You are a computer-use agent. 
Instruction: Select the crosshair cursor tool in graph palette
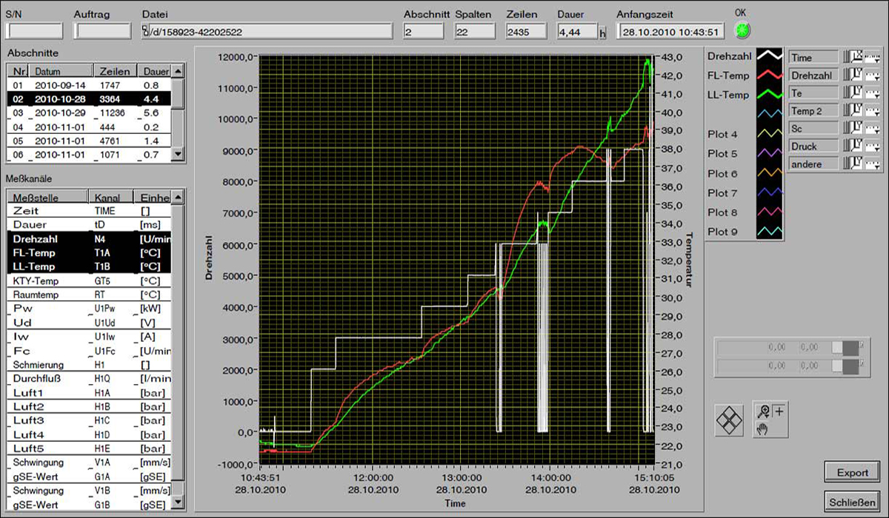tap(779, 411)
